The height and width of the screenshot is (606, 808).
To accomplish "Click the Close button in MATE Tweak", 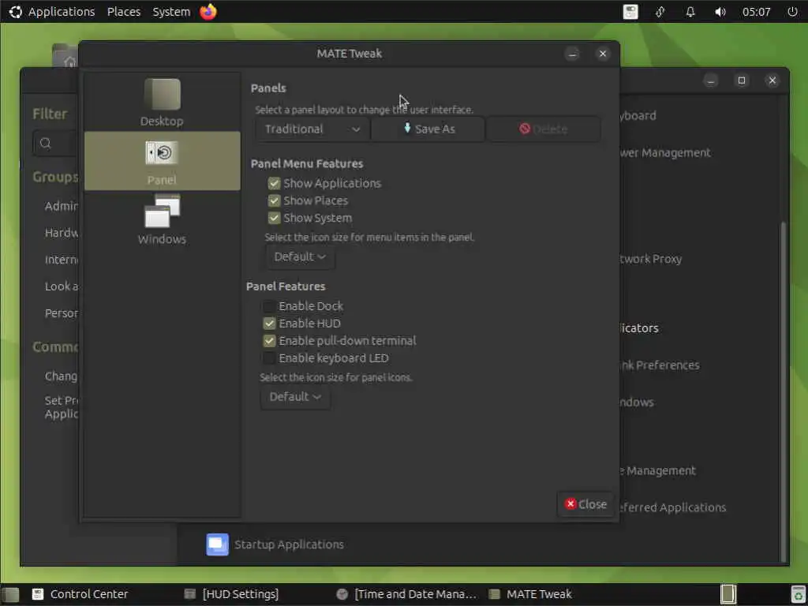I will (x=585, y=504).
